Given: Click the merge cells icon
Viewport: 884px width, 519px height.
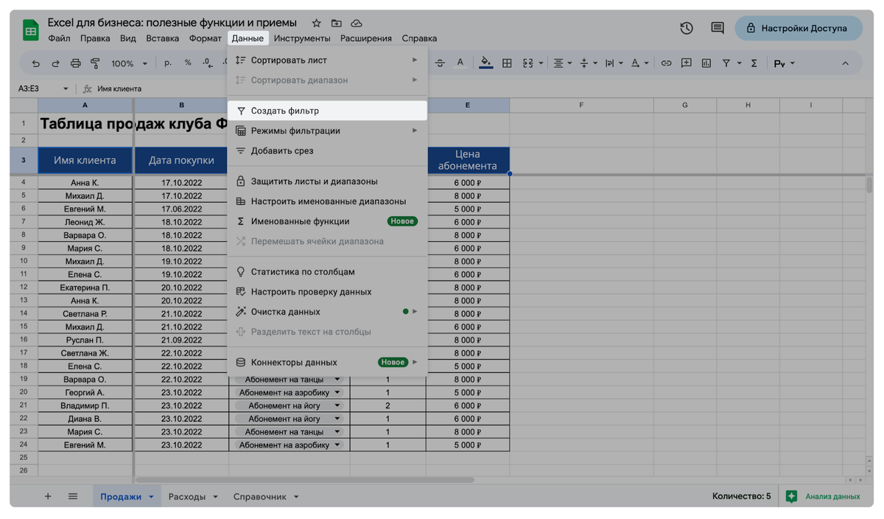Looking at the screenshot, I should [527, 63].
